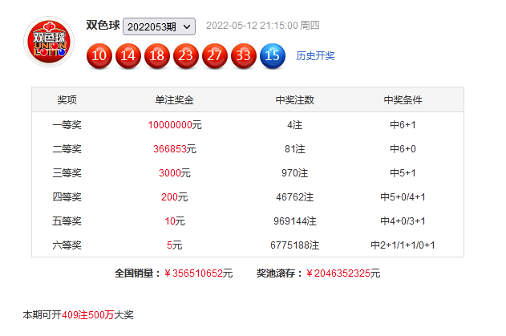The height and width of the screenshot is (336, 506).
Task: Select the 三等奖 row label
Action: pos(67,173)
